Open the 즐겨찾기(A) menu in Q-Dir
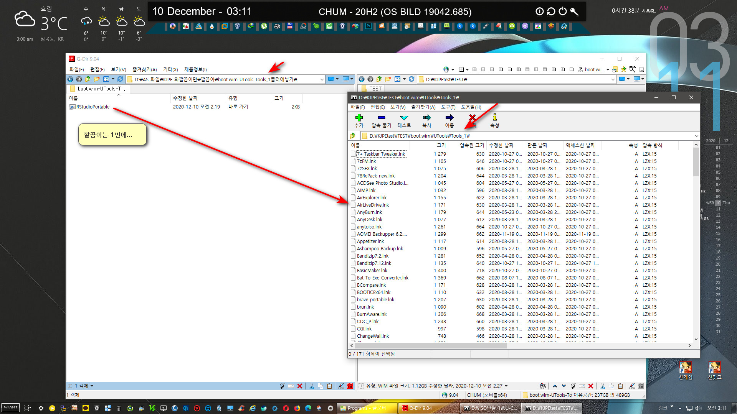 (x=145, y=69)
